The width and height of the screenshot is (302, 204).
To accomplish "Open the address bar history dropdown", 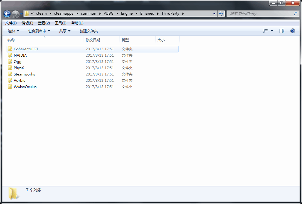I will click(x=215, y=14).
